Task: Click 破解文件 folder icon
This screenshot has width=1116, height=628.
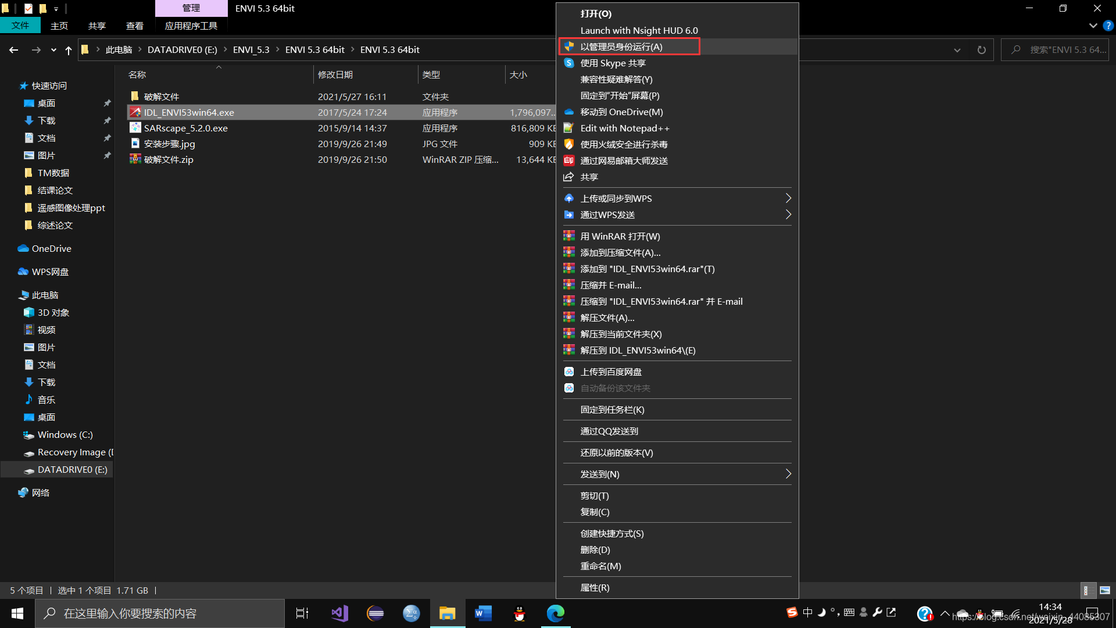Action: click(135, 97)
